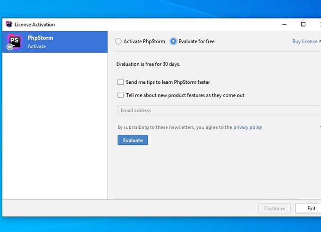Click into the Email address field
The height and width of the screenshot is (232, 321).
coord(219,110)
